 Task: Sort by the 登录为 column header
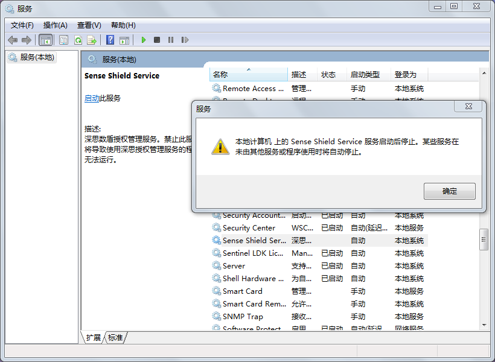coord(409,74)
